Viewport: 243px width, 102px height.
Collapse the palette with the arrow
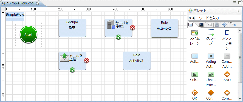tap(239, 11)
